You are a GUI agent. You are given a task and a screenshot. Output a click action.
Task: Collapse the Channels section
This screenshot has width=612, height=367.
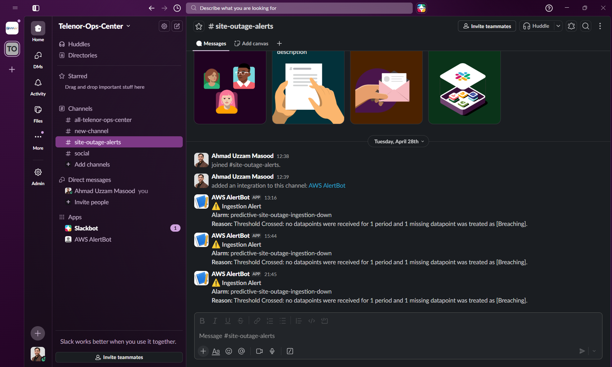[80, 109]
